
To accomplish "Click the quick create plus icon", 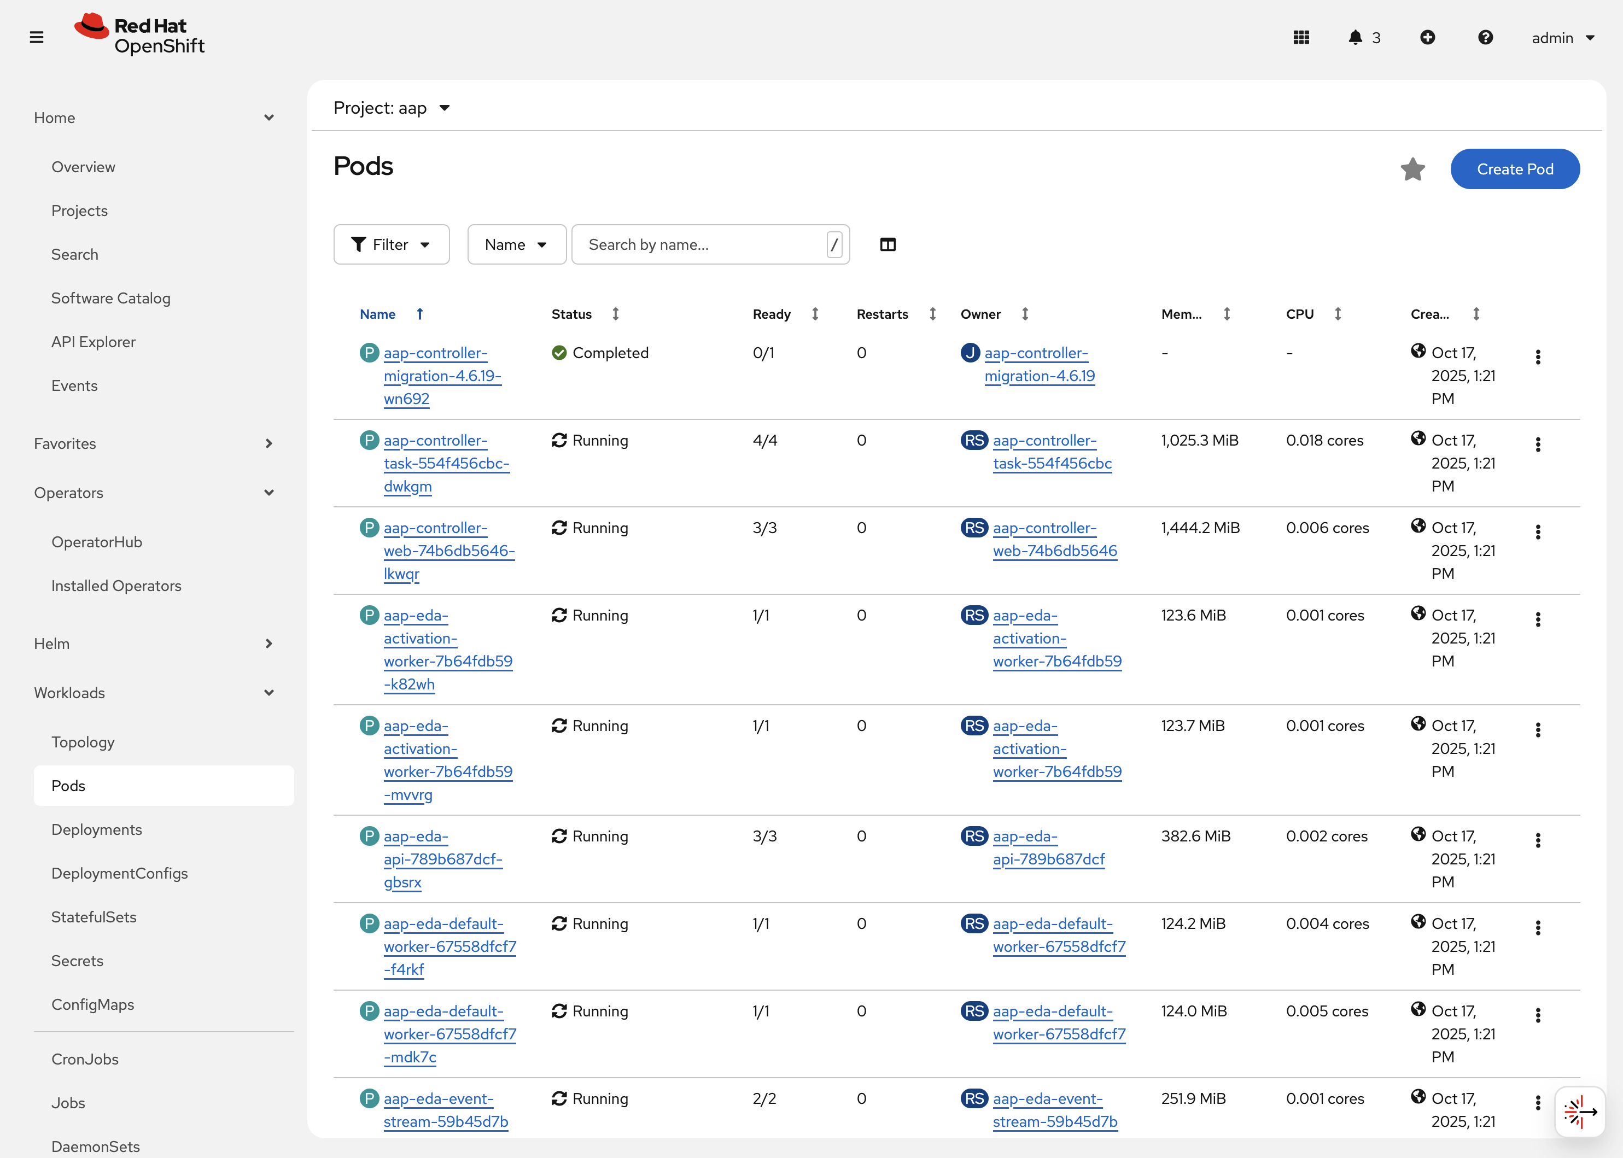I will coord(1427,37).
